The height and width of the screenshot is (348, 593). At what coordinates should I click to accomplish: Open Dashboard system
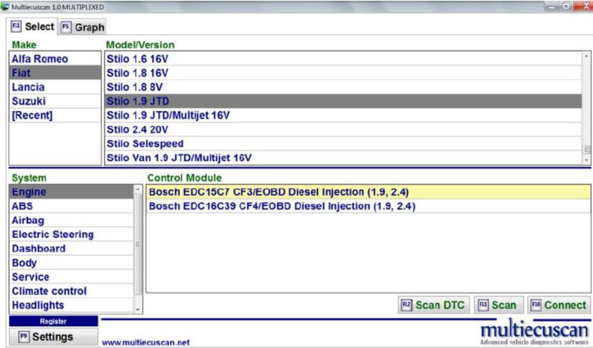[x=71, y=249]
